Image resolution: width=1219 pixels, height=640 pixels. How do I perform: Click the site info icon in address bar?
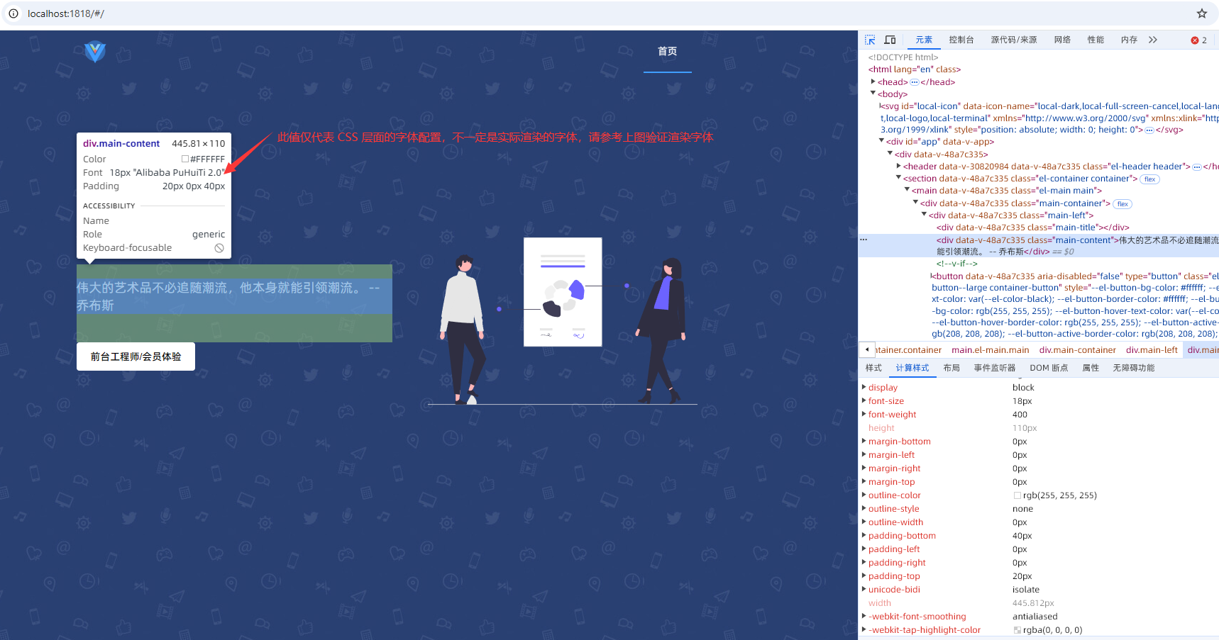(x=13, y=13)
